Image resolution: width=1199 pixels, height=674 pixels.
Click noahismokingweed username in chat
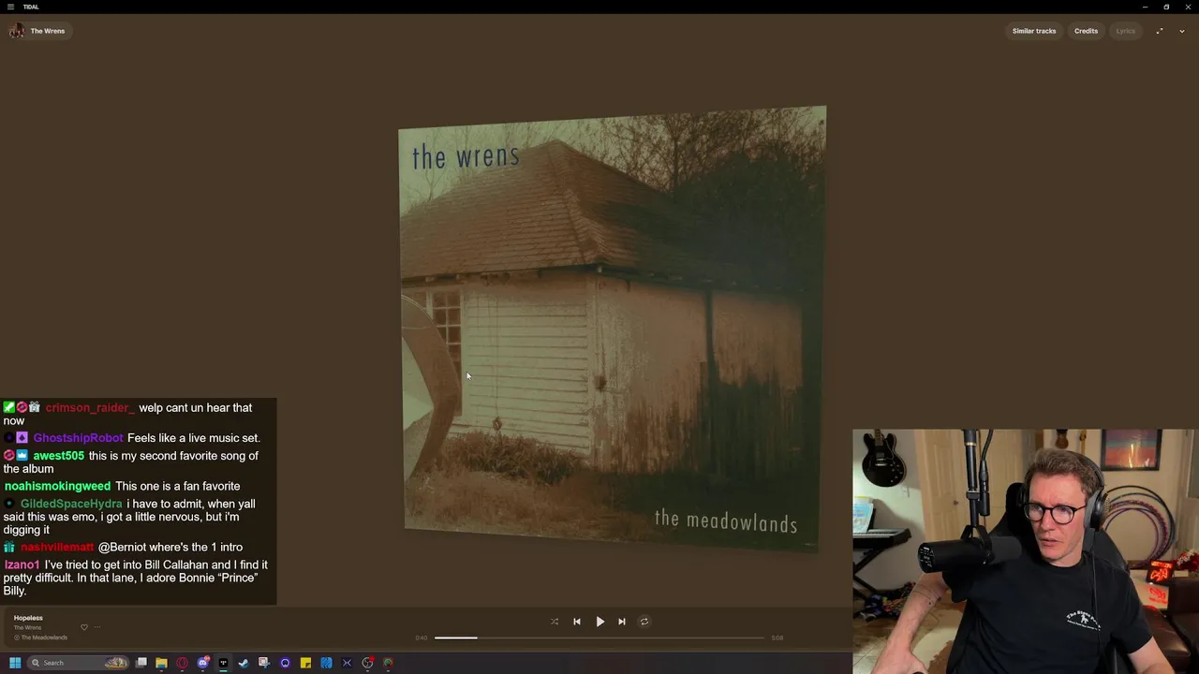(57, 486)
